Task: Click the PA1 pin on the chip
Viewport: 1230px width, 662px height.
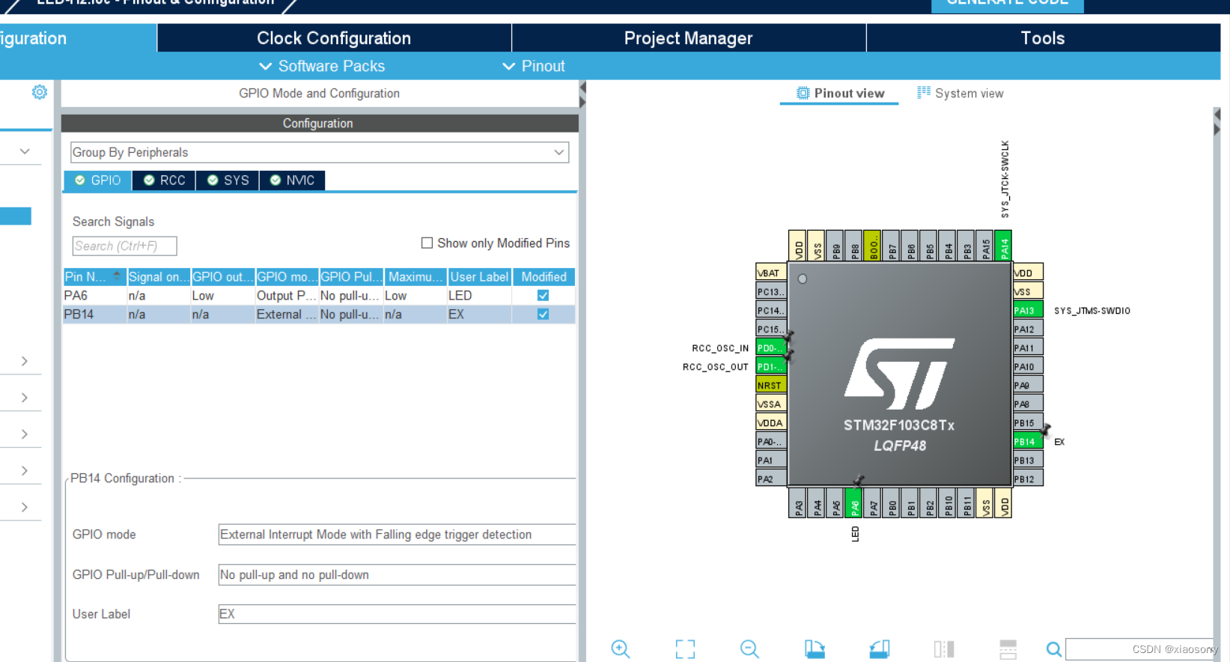Action: 771,461
